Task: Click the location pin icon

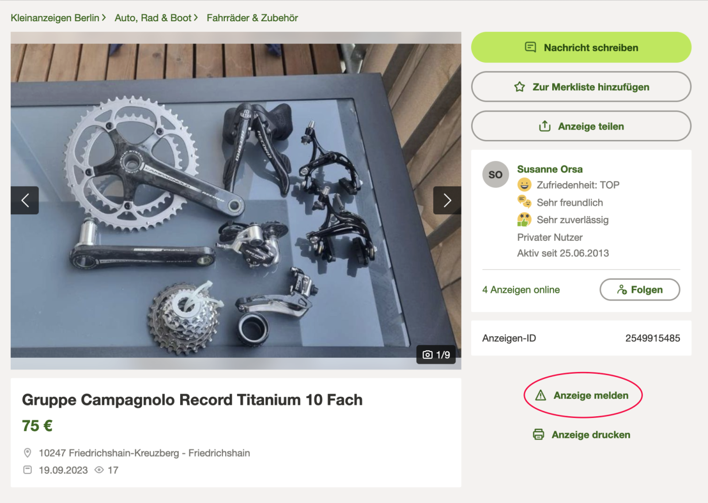Action: (x=27, y=453)
